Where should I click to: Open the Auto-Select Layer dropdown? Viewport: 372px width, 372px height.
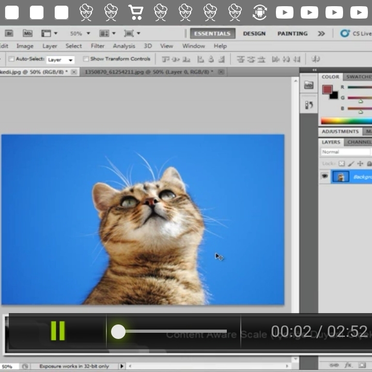click(60, 59)
